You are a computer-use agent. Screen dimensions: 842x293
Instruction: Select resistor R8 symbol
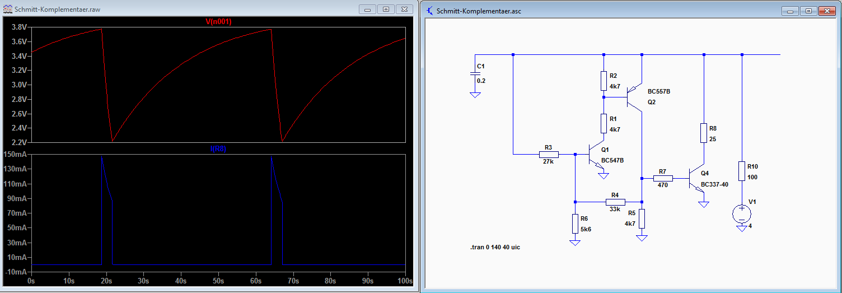(704, 133)
